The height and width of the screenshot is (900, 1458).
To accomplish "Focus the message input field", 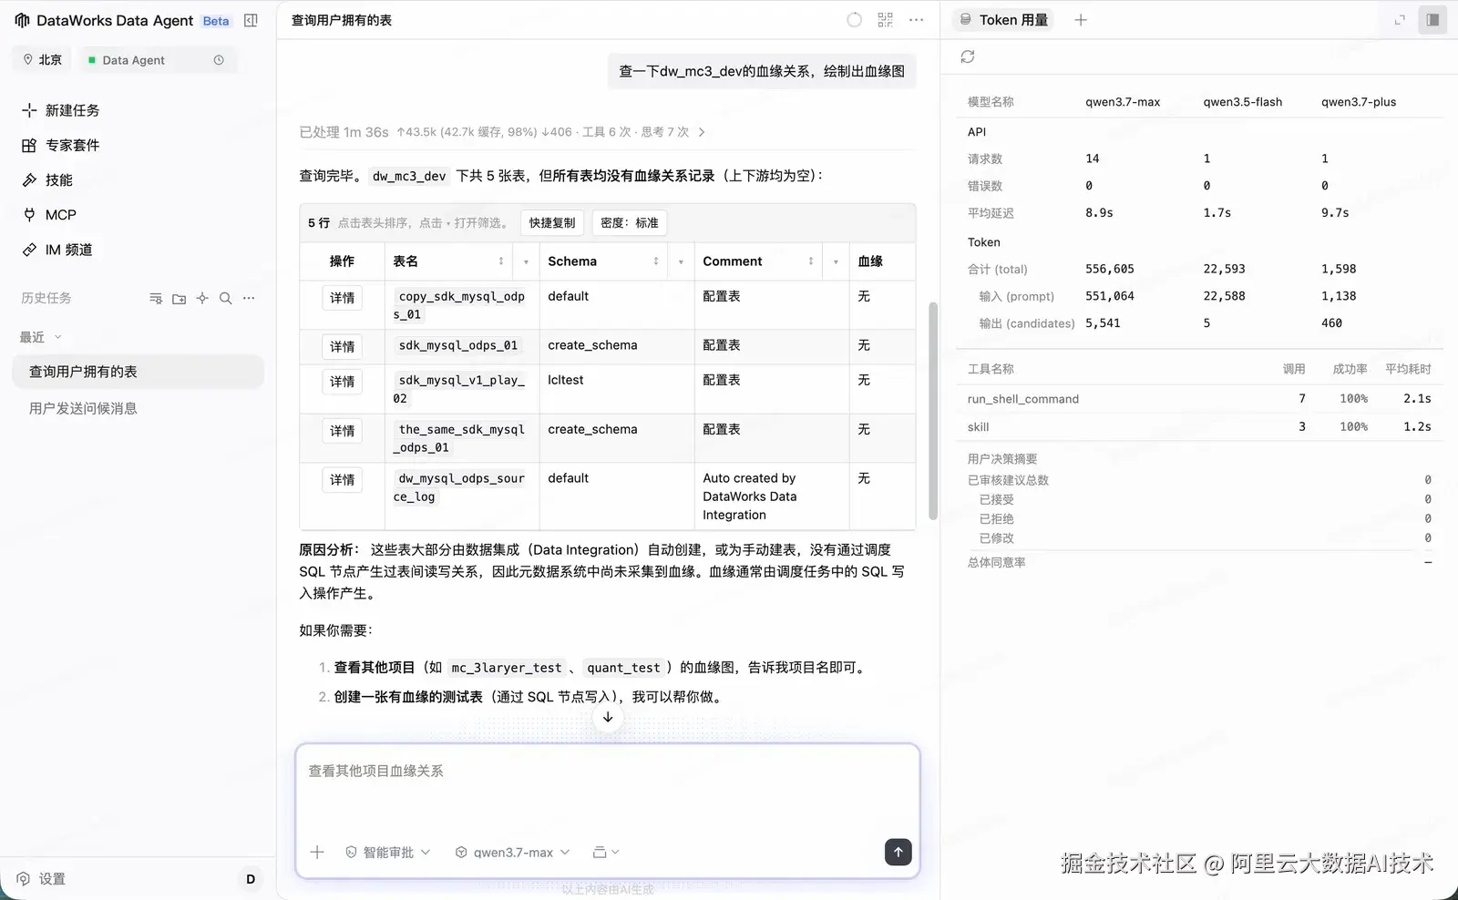I will pyautogui.click(x=608, y=789).
